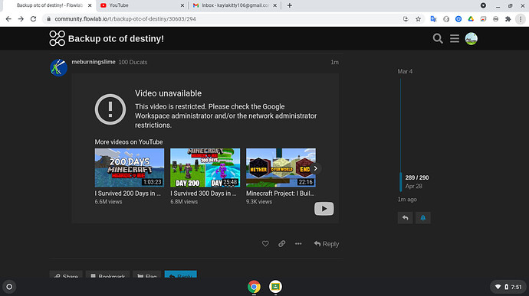Screen dimensions: 529x296
Task: Click the timeline scroller handle at 289 / 290
Action: point(400,182)
